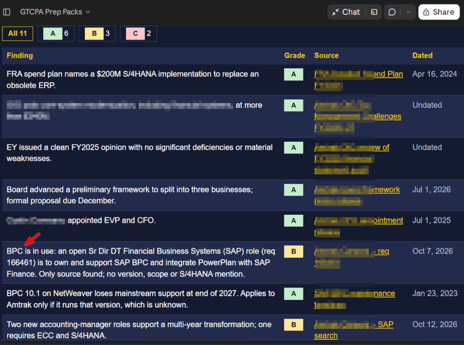Open the source link ending in 'pointment'
This screenshot has height=345, width=464.
click(358, 226)
